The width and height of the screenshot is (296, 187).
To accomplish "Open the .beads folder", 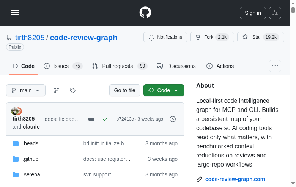I will pyautogui.click(x=30, y=143).
